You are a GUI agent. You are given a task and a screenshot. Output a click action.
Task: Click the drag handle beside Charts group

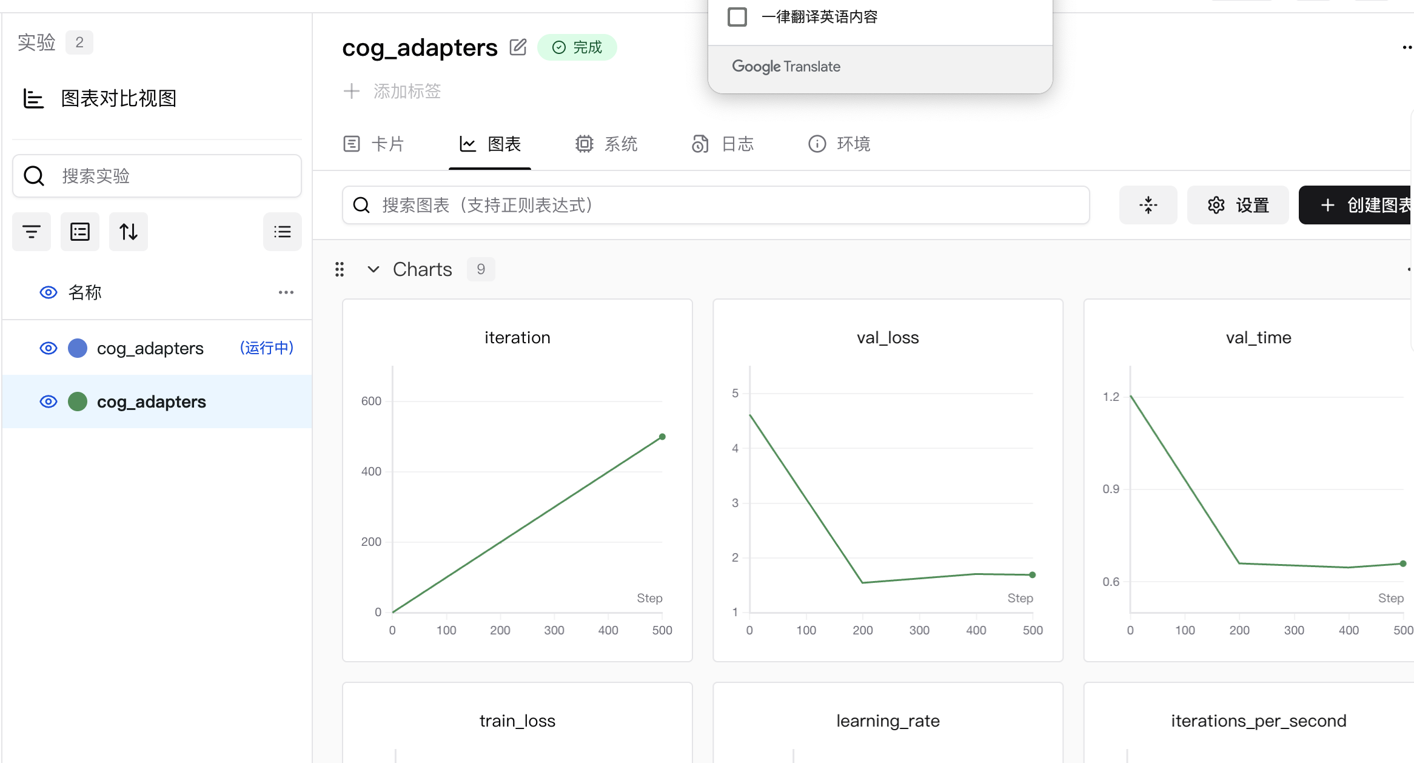click(339, 269)
